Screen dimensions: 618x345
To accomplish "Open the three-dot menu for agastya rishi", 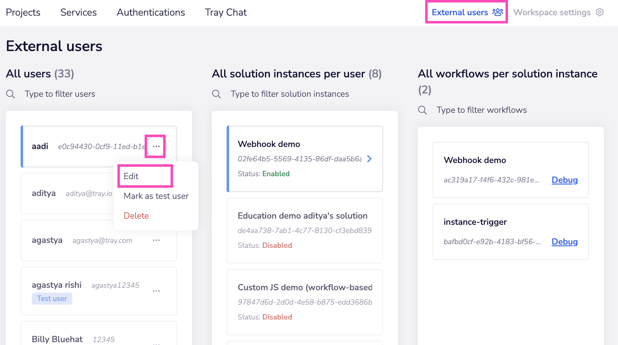I will coord(156,291).
